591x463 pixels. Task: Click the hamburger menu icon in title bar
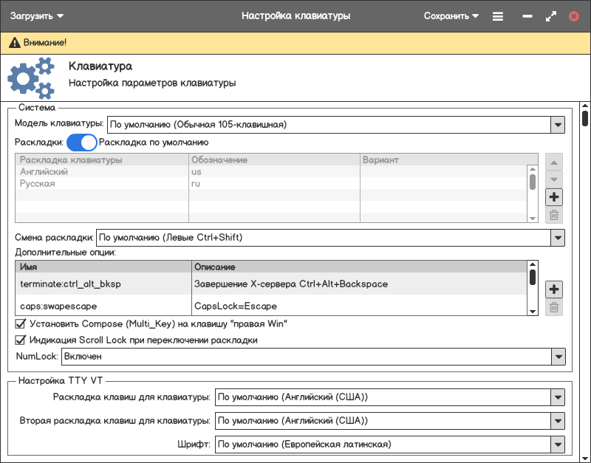point(498,16)
